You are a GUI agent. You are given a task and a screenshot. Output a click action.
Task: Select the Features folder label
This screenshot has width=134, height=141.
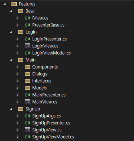27,4
